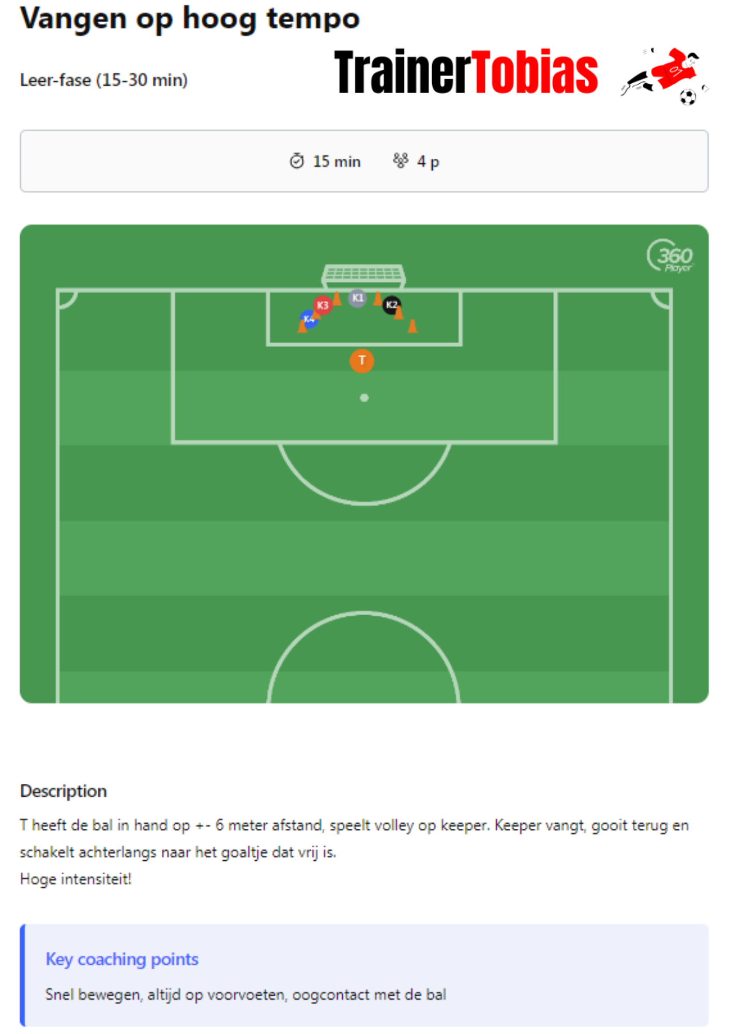Click the "Leer-fase (15-30 min)" subtitle

pyautogui.click(x=103, y=80)
